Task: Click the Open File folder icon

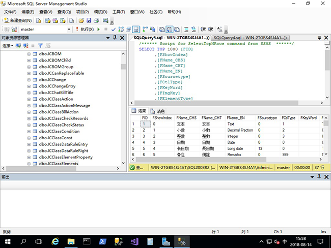Action: tap(81, 21)
